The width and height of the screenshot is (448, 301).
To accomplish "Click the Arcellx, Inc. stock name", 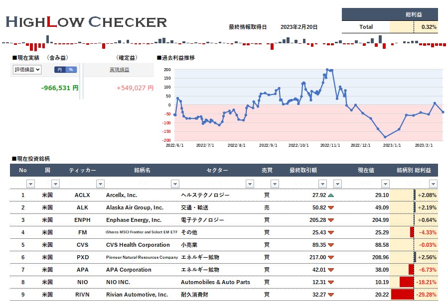I will (x=122, y=195).
